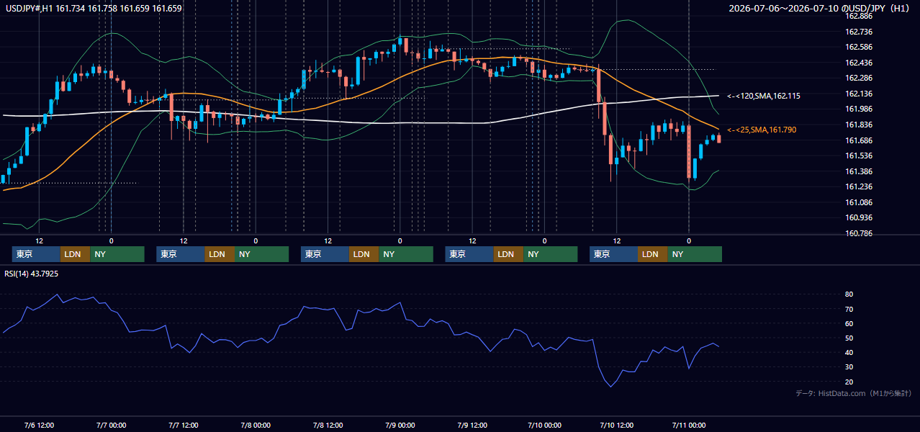
Task: Click price axis value 162.736
Action: [860, 32]
